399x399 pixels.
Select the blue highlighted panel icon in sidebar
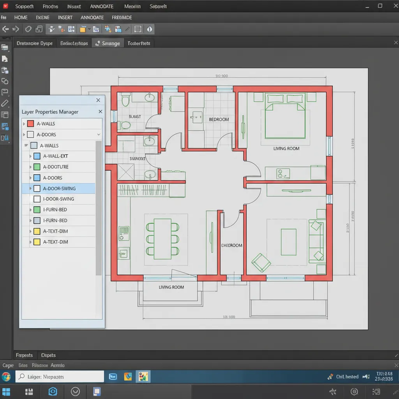click(x=5, y=126)
